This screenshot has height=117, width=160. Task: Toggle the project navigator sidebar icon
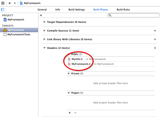click(x=3, y=10)
